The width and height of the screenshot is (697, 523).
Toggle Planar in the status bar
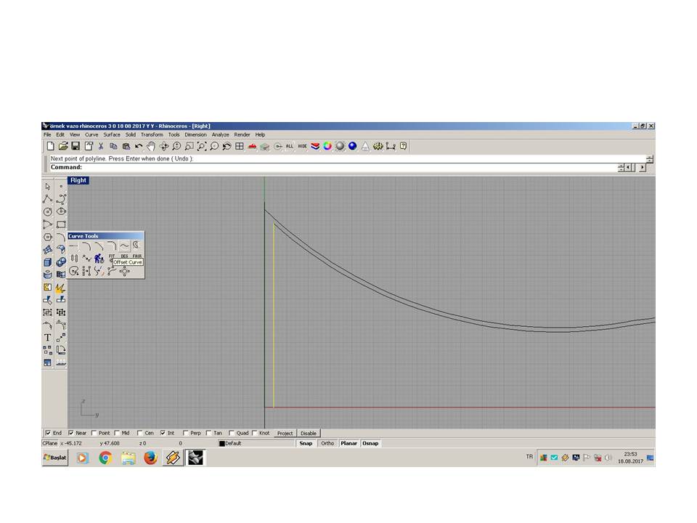click(x=349, y=443)
